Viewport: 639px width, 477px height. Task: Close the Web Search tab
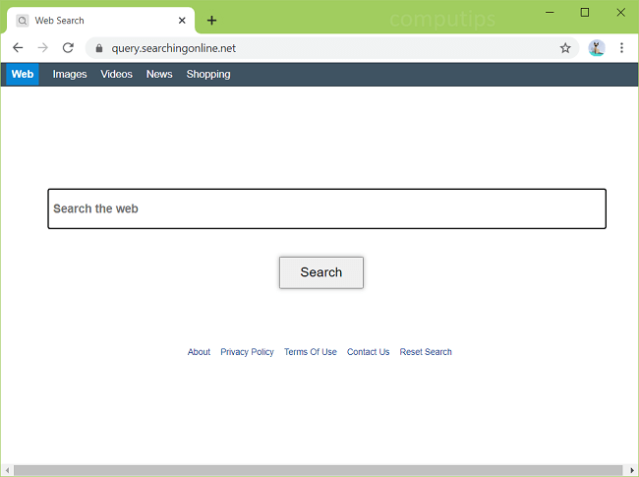click(182, 21)
